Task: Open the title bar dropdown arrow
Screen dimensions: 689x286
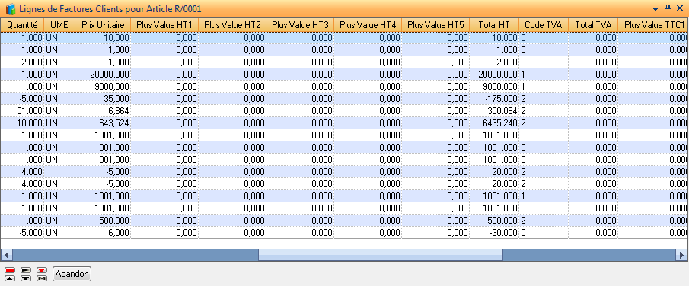Action: [x=656, y=8]
